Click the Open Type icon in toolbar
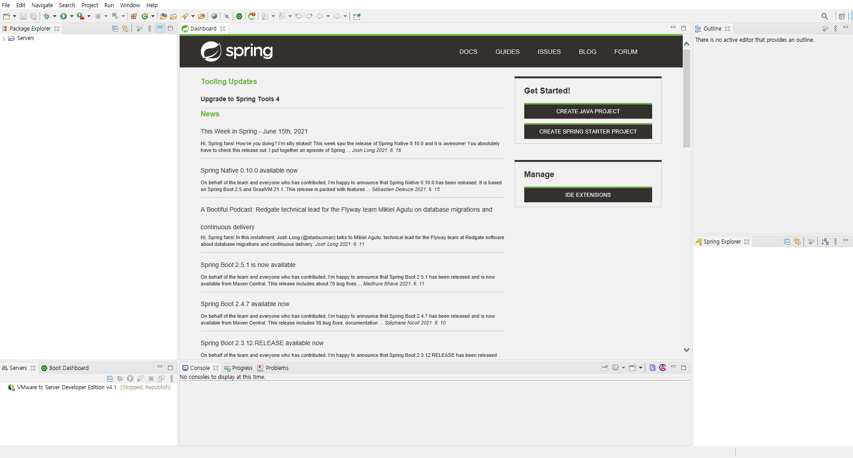Image resolution: width=853 pixels, height=458 pixels. 163,16
